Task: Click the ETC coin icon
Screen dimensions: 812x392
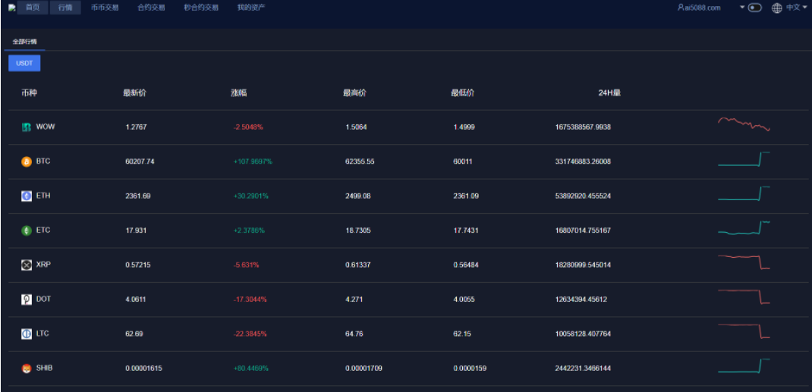Action: pos(27,230)
